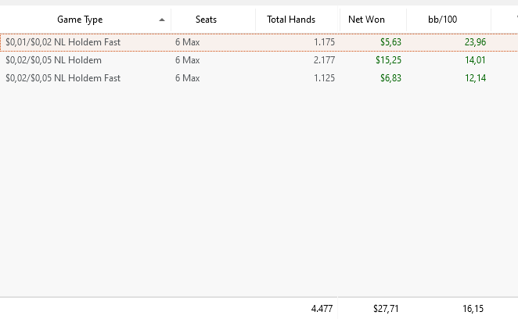Select the $0,02/$0,05 NL Holdem row

pos(259,60)
